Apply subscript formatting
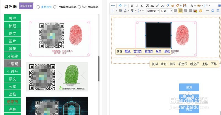221x115 pixels. pos(162,6)
